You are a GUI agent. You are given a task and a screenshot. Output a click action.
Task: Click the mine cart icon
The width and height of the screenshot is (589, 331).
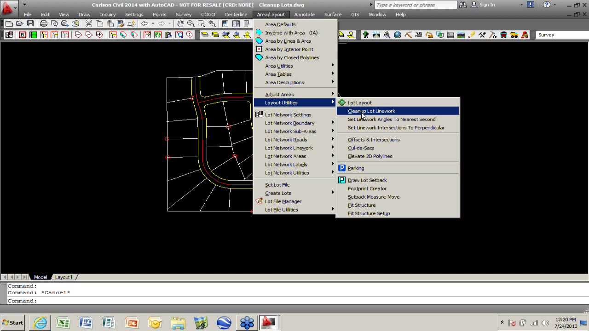pyautogui.click(x=503, y=35)
